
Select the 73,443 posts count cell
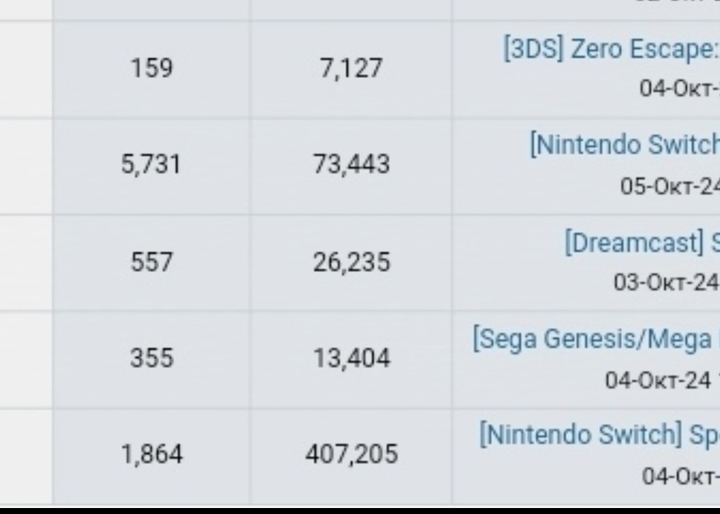pyautogui.click(x=351, y=165)
